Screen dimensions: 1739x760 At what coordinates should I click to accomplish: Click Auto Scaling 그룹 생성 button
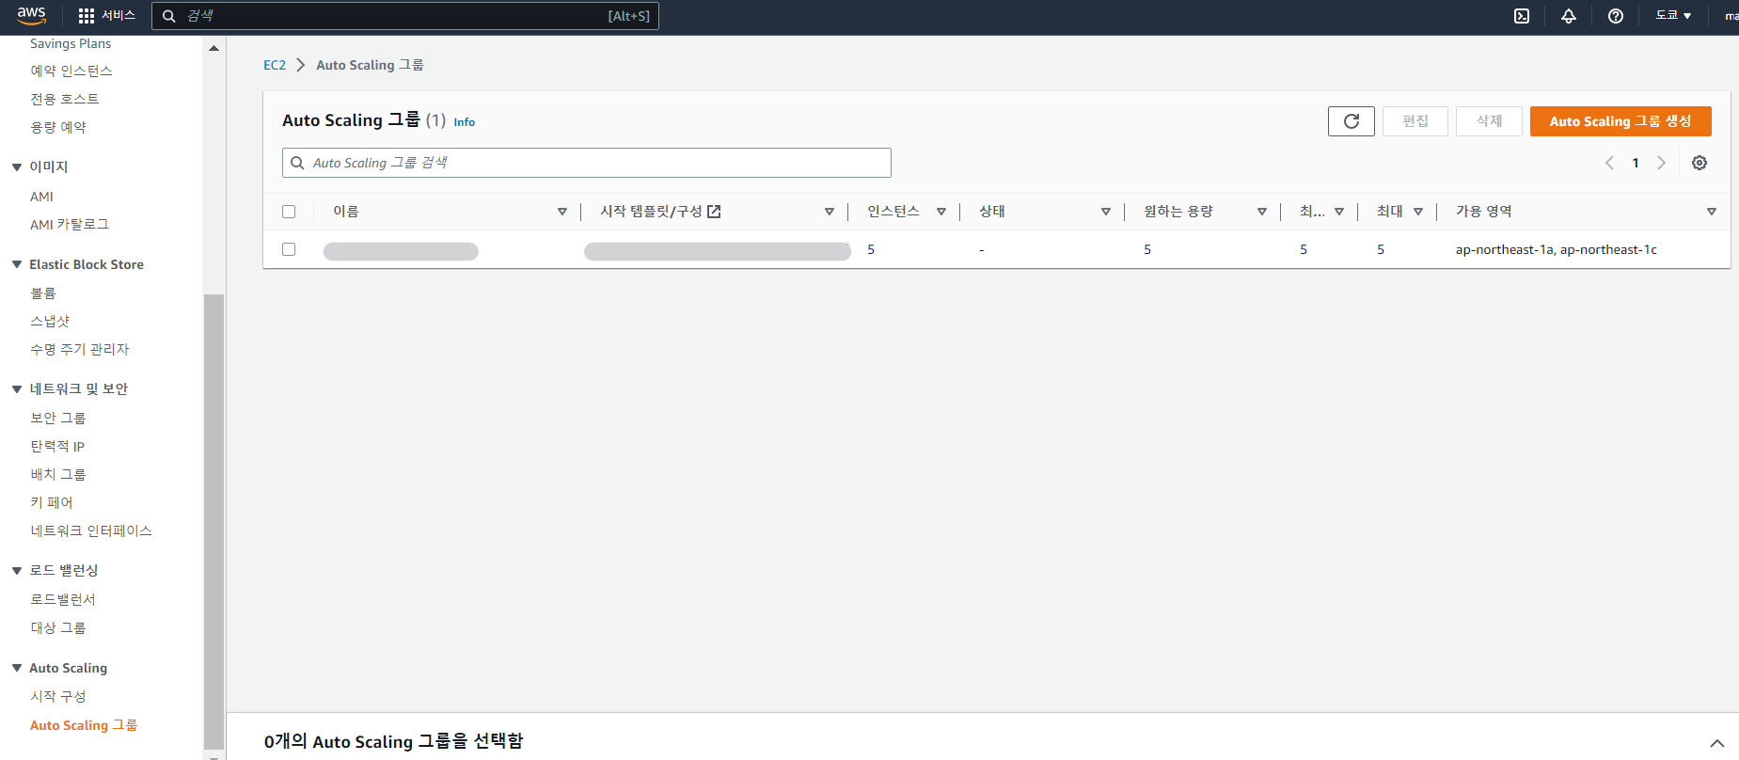[x=1620, y=121]
